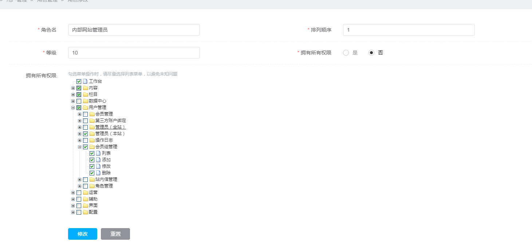Check the 站内信管理 checkbox
The height and width of the screenshot is (243, 532).
pyautogui.click(x=85, y=179)
